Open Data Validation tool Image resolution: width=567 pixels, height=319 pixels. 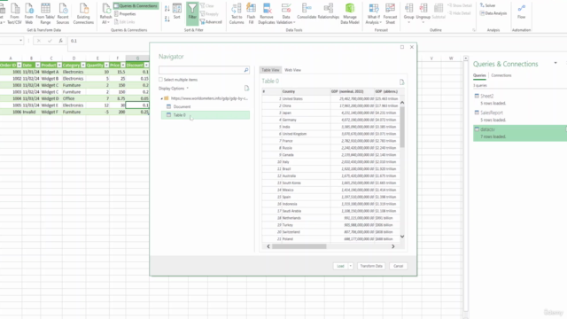click(286, 13)
